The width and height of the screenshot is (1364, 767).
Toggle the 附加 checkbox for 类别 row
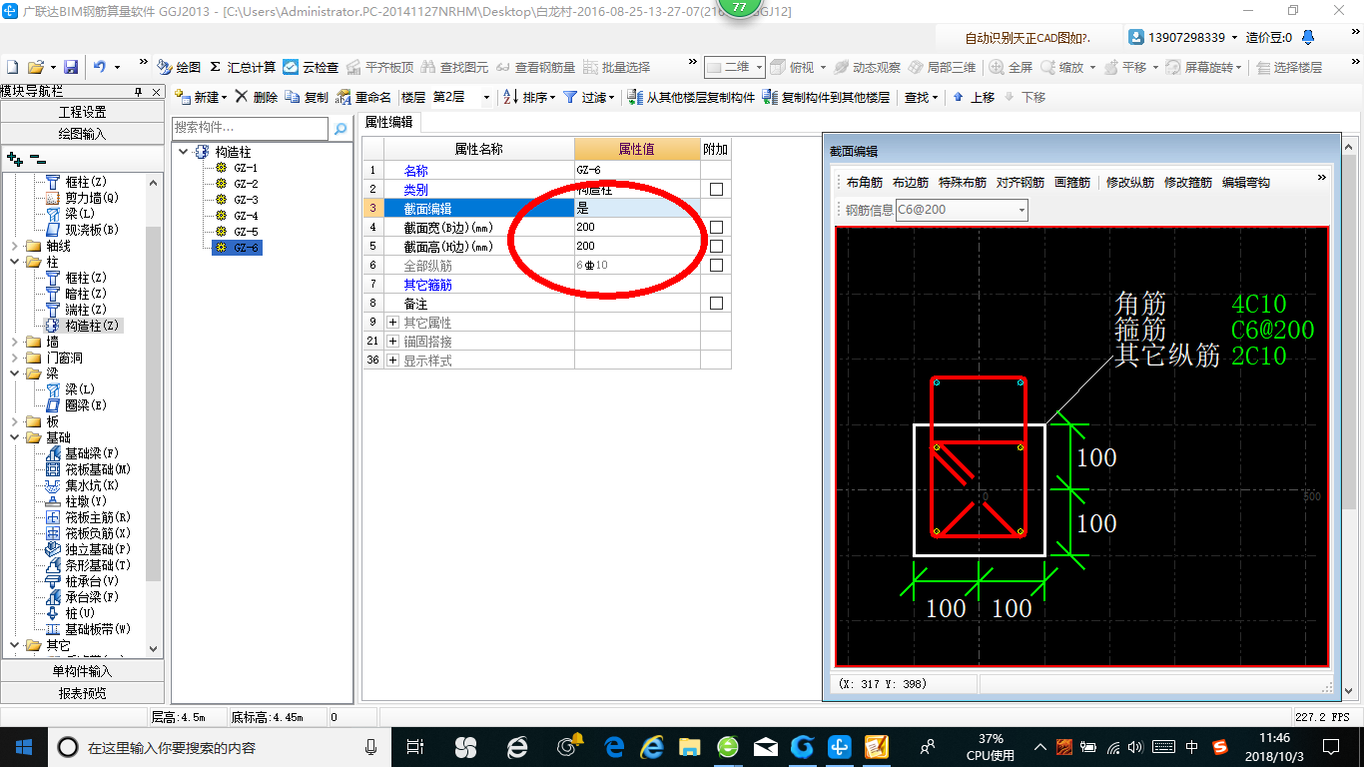pos(716,189)
